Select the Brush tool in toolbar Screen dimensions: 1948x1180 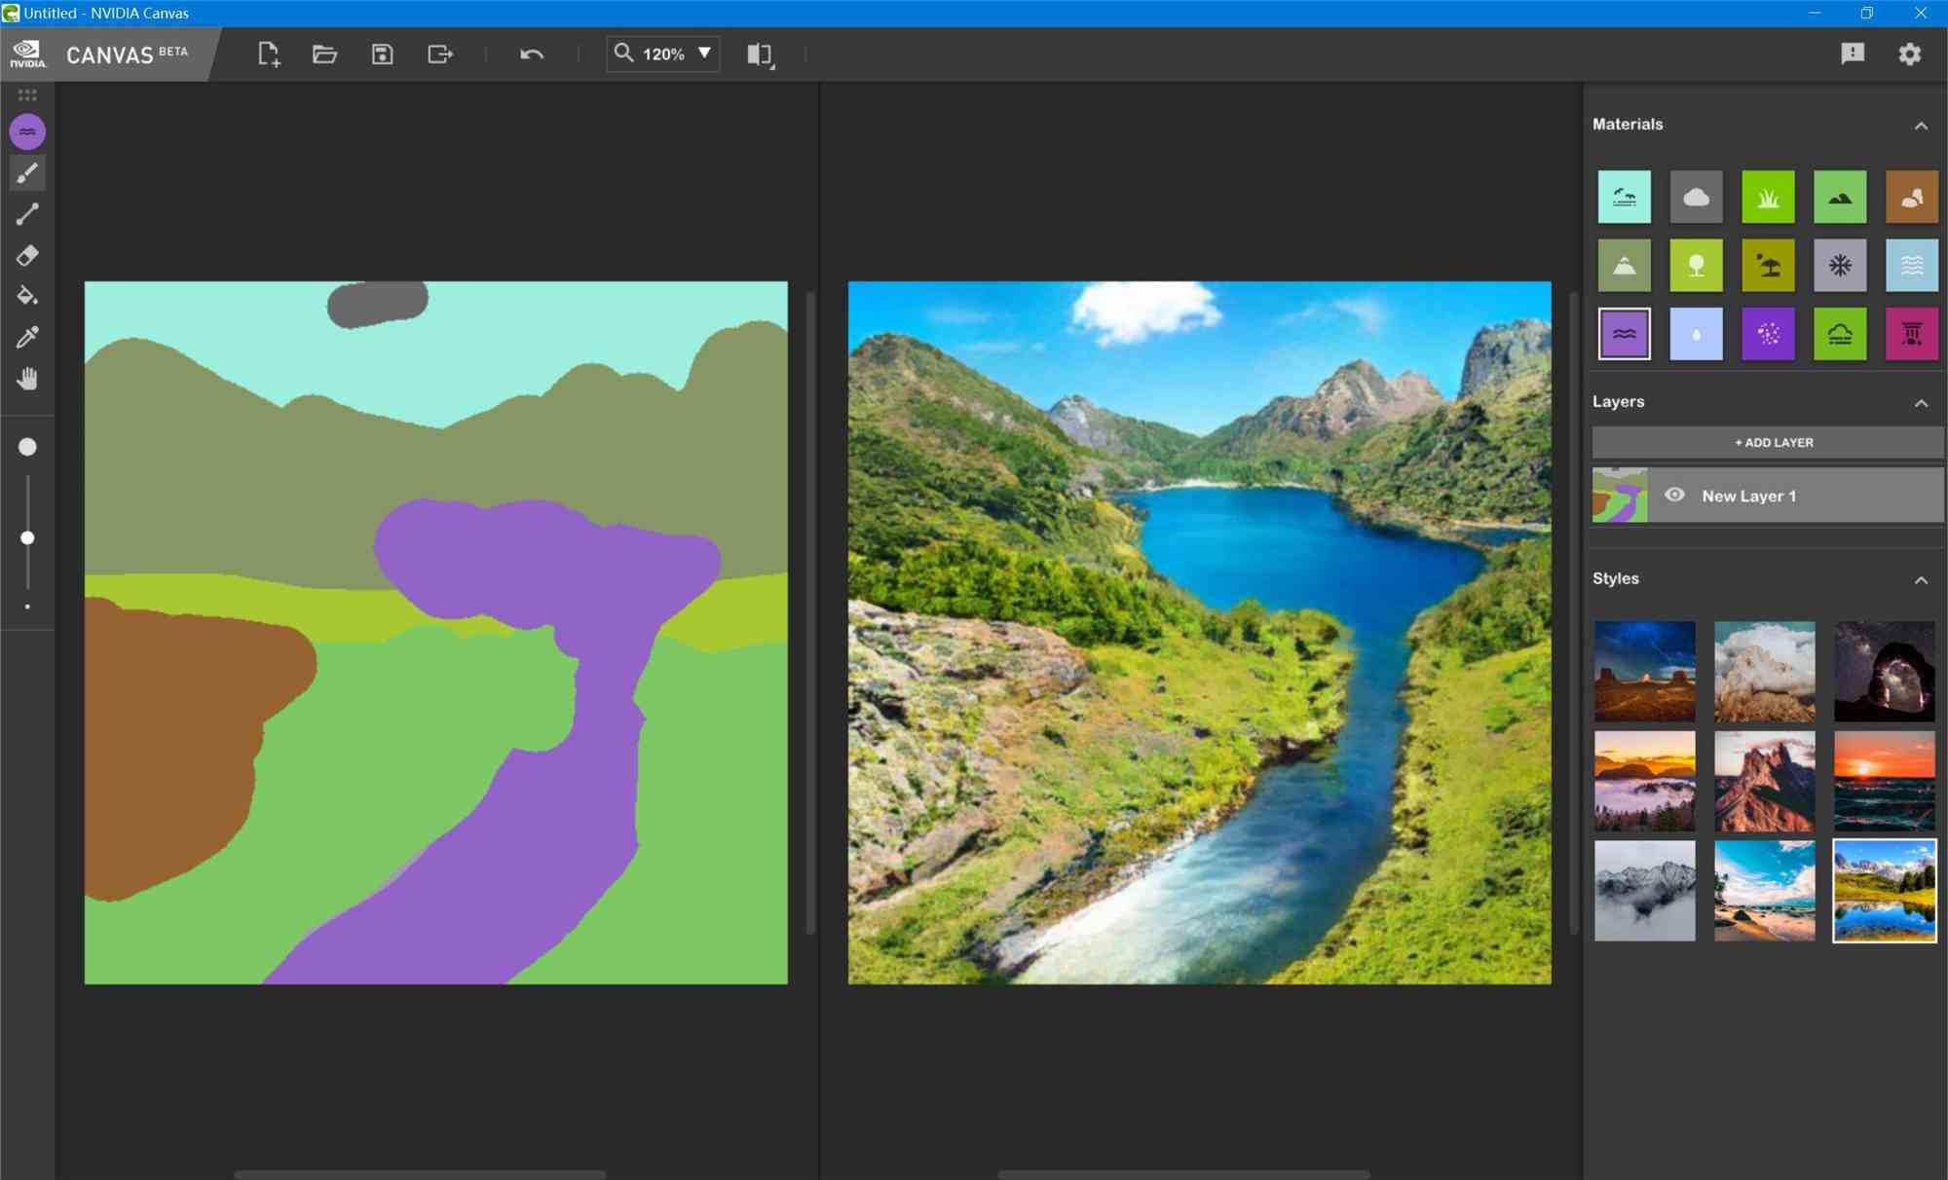pos(26,171)
